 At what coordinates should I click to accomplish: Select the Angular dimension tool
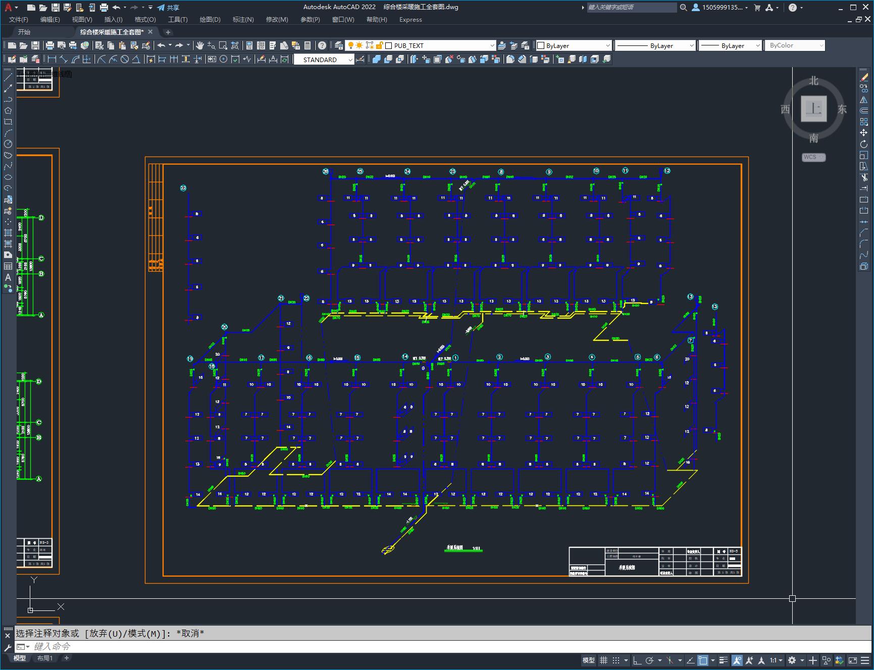(x=136, y=59)
